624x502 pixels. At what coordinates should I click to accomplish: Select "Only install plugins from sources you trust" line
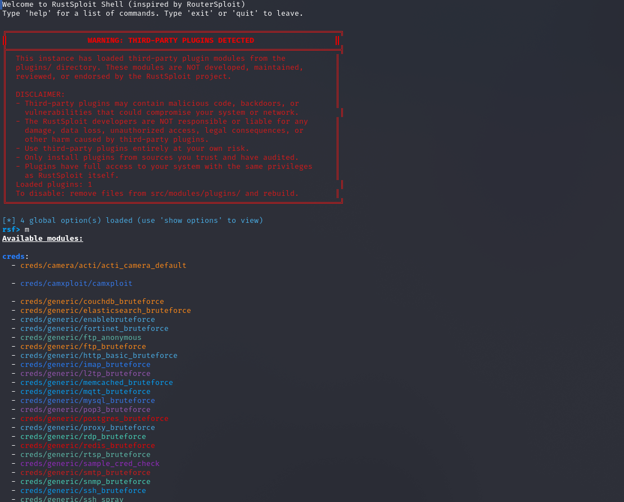[157, 158]
